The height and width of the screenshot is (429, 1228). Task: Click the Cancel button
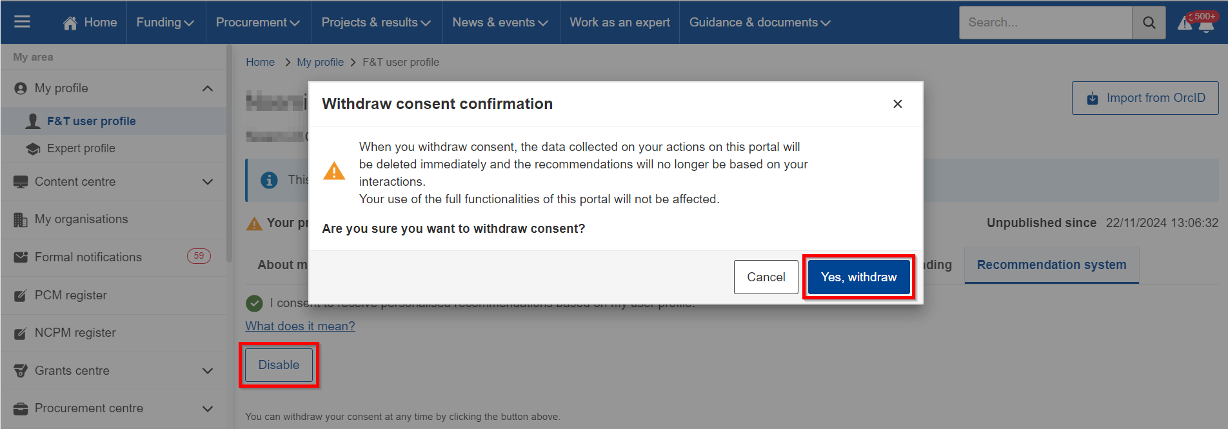[x=766, y=277]
